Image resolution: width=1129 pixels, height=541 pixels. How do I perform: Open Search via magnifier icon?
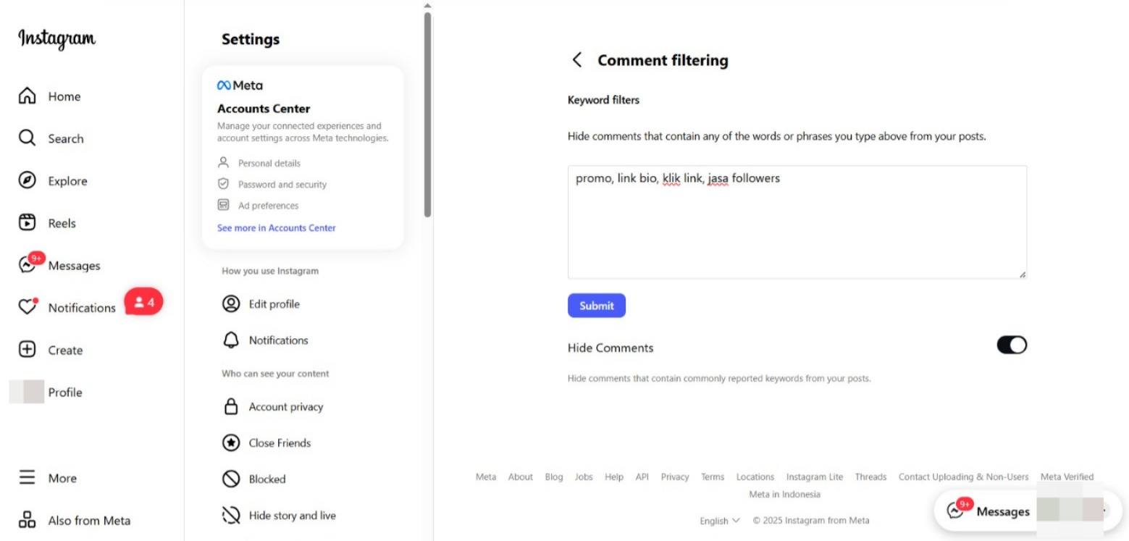(27, 138)
